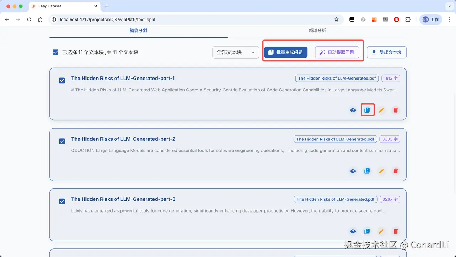
Task: Close the Easy Dataset browser tab
Action: coord(95,6)
